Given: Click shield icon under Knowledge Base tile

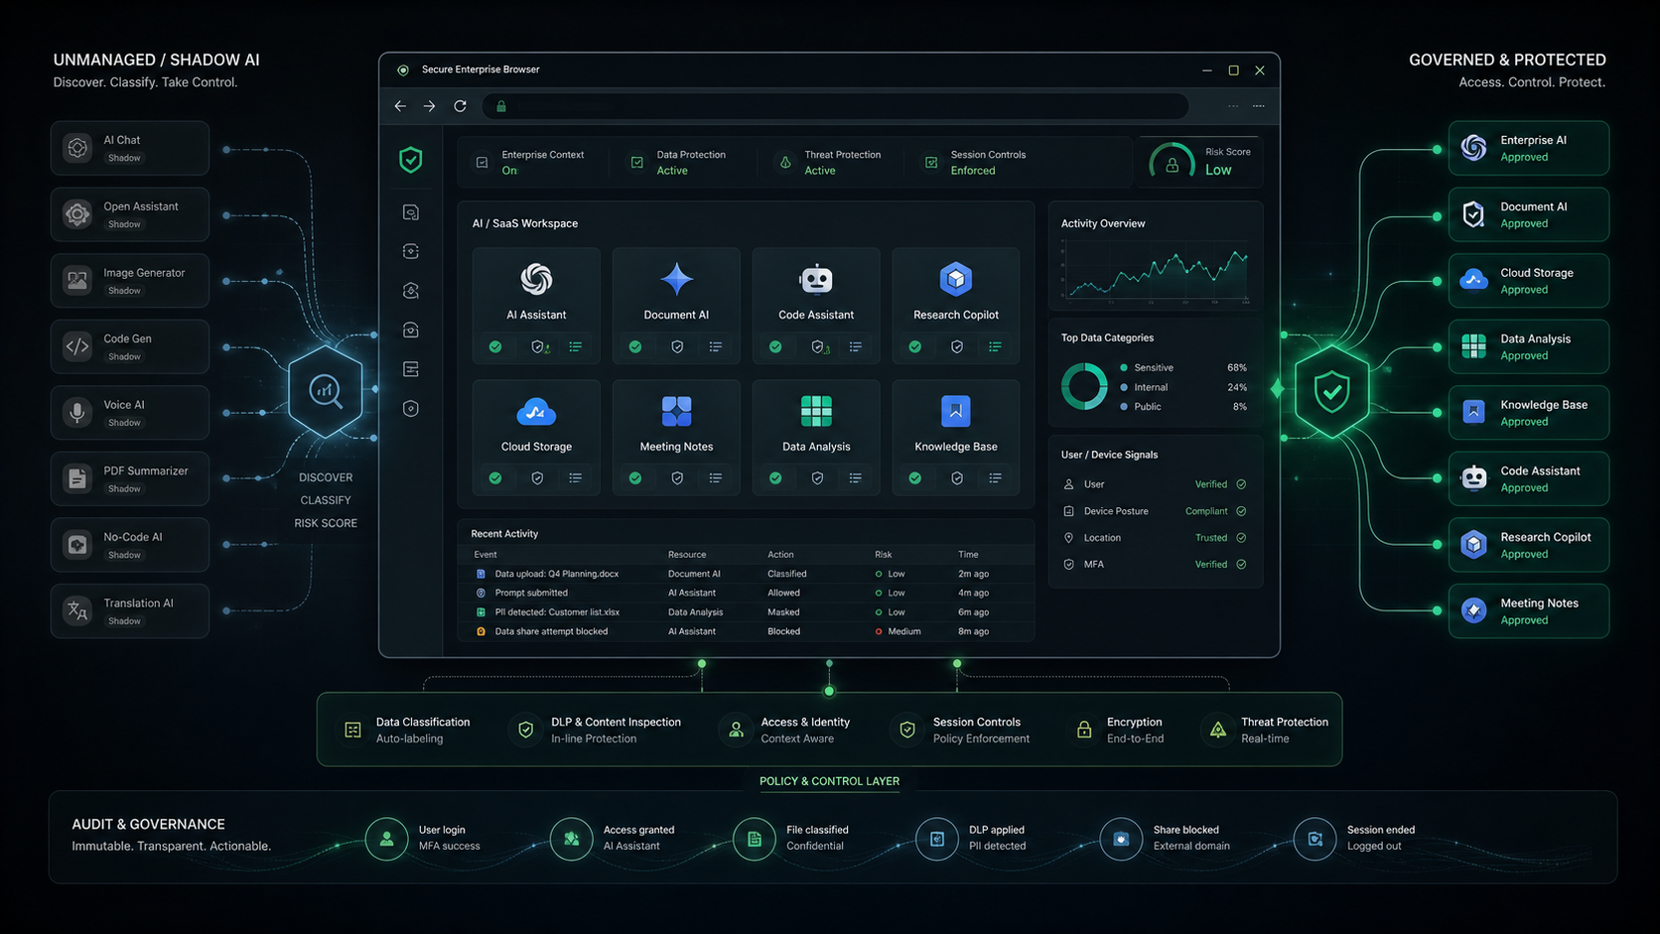Looking at the screenshot, I should click(x=957, y=478).
